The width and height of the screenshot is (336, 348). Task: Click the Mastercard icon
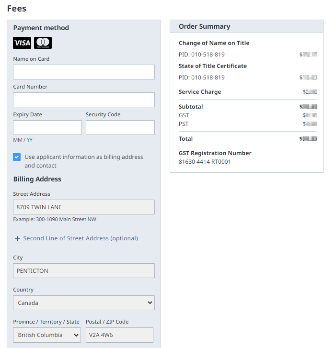coord(43,43)
